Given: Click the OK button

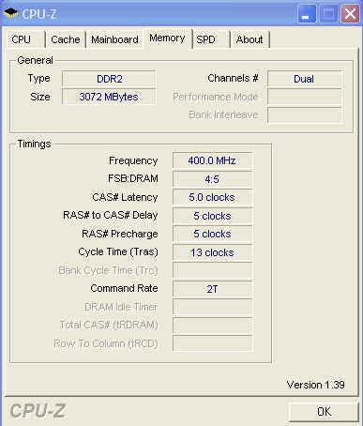Looking at the screenshot, I should click(x=324, y=412).
